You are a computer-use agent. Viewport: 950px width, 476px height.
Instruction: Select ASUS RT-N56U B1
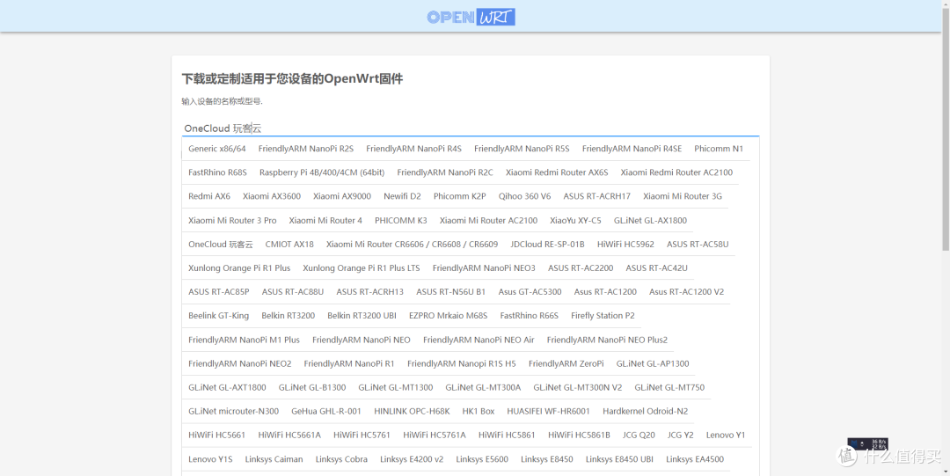(x=450, y=291)
